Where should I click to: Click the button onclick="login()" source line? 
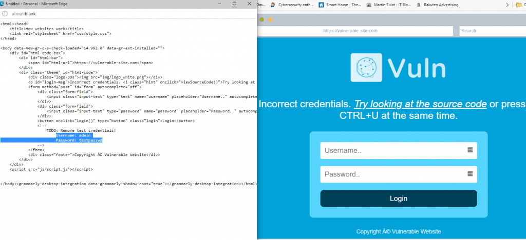click(116, 121)
